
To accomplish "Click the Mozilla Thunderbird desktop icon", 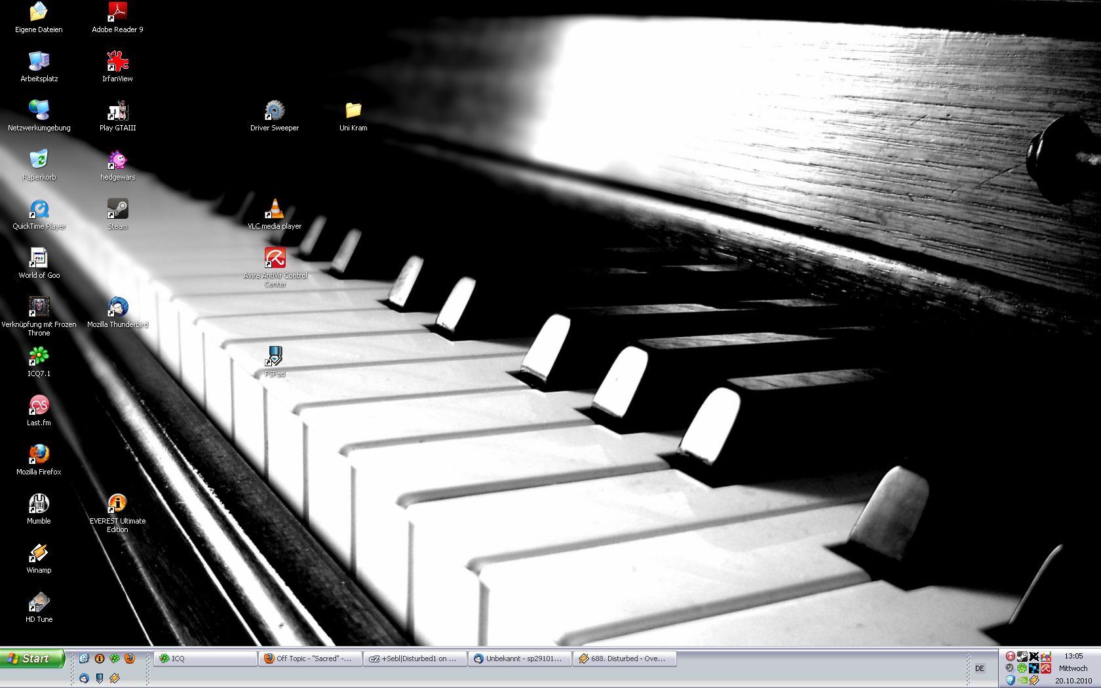I will tap(117, 307).
